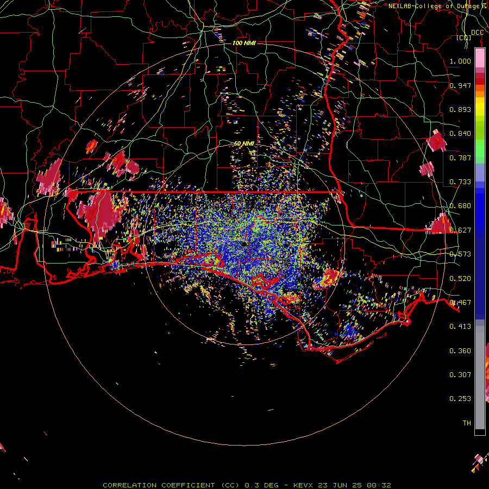This screenshot has width=489, height=489.
Task: Select the 0.787 value on the scale
Action: [460, 158]
